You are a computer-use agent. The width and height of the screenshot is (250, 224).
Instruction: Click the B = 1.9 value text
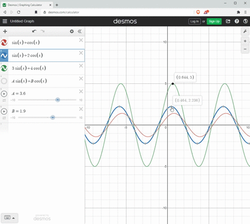pos(19,111)
